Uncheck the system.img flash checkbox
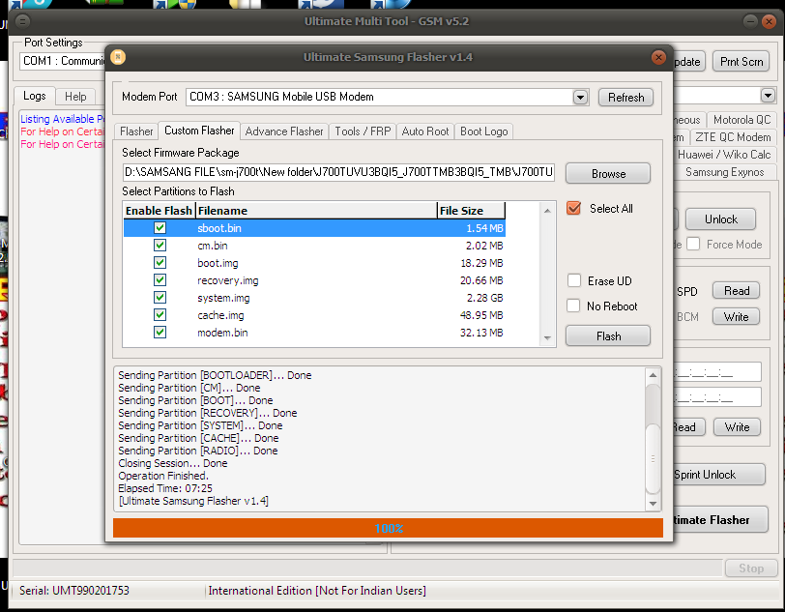Screen dimensions: 785x612 pos(160,298)
